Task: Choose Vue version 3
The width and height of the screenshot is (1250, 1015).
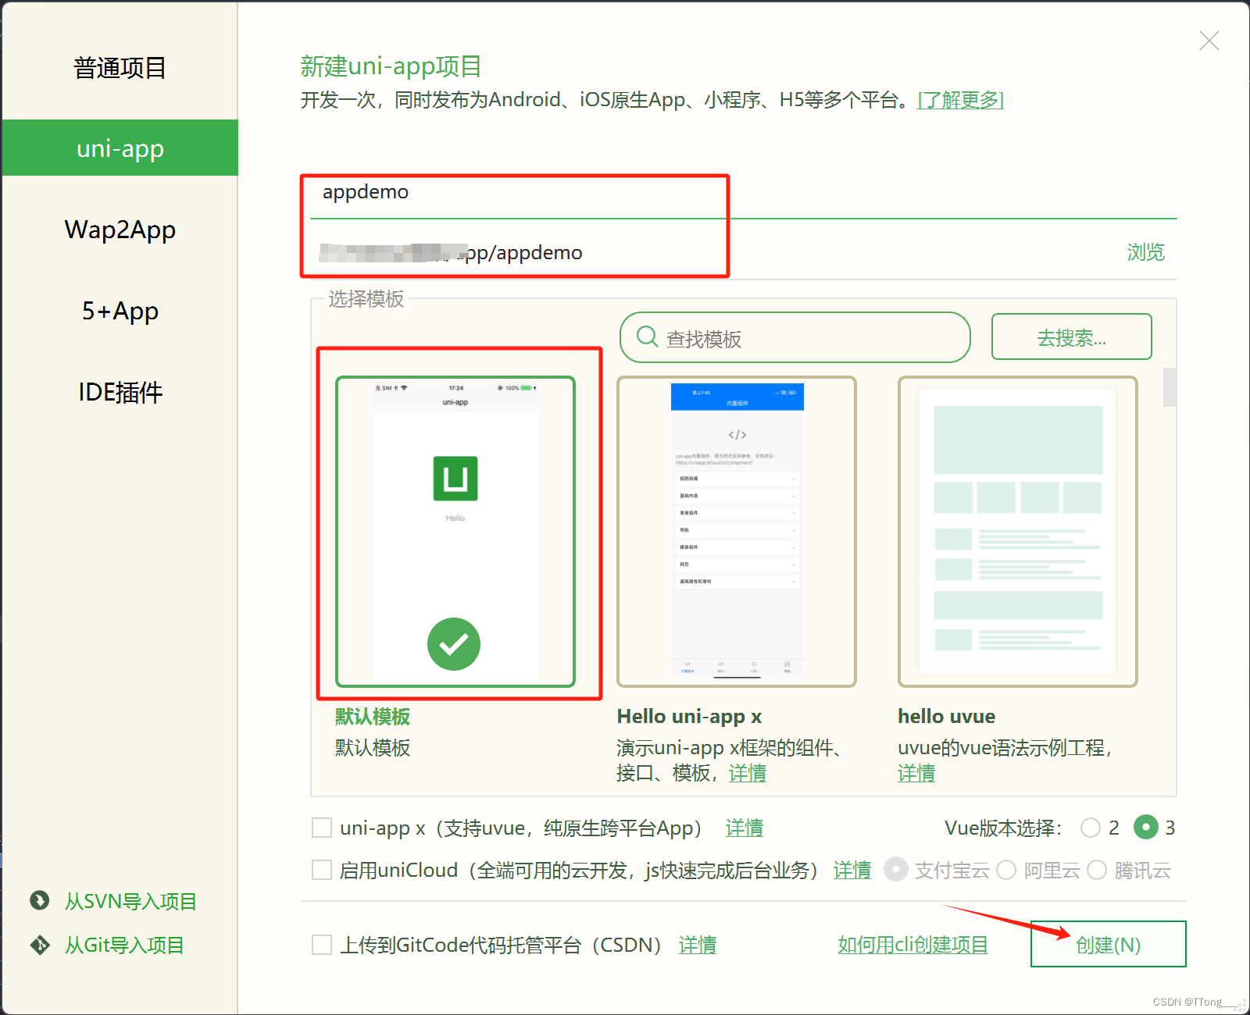Action: 1146,827
